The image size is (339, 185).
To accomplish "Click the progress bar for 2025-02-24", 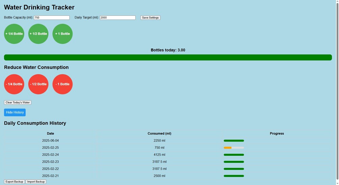I will pyautogui.click(x=234, y=155).
